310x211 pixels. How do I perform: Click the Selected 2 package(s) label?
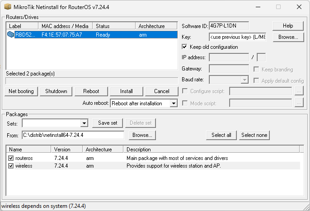[30, 74]
